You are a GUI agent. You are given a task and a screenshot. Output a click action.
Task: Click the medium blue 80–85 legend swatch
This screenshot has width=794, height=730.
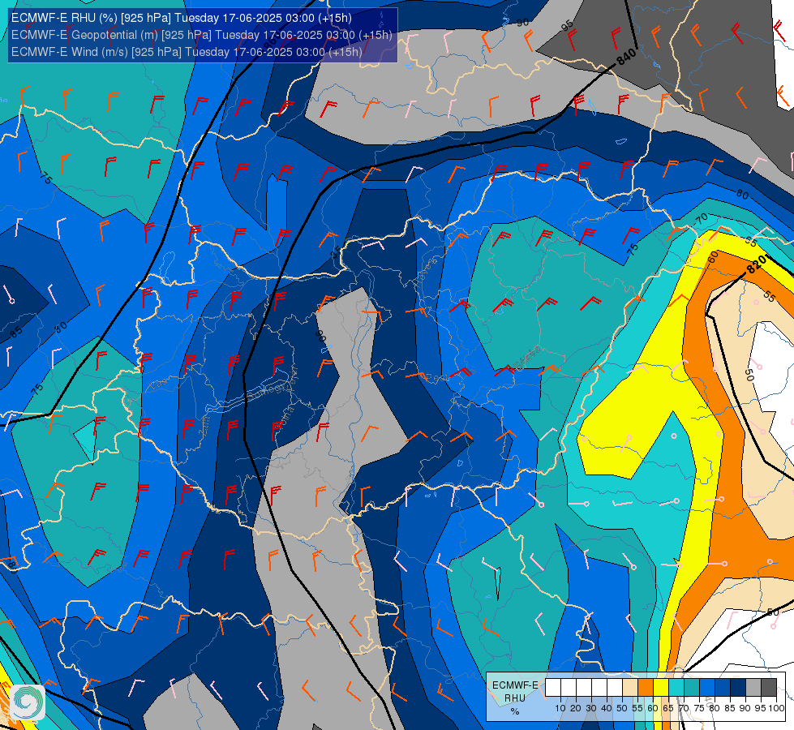pos(723,688)
